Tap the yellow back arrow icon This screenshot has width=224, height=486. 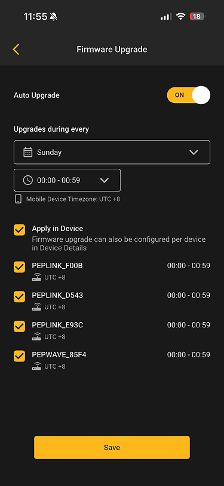click(x=16, y=50)
